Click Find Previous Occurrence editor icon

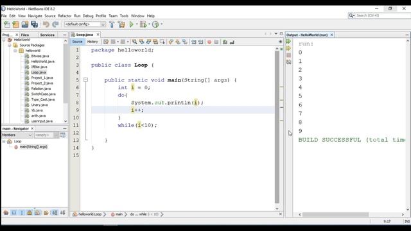[x=141, y=42]
